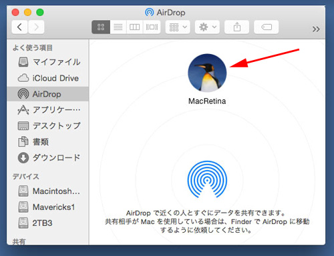
Task: Select AirDrop in the sidebar
Action: coord(48,94)
